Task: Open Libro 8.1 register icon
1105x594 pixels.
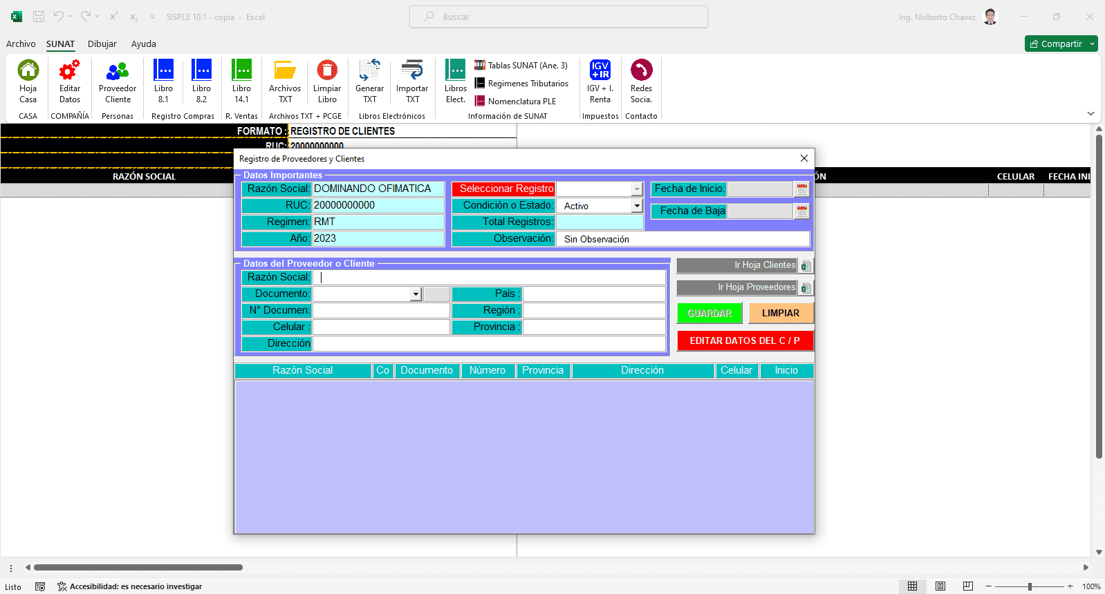Action: point(163,70)
